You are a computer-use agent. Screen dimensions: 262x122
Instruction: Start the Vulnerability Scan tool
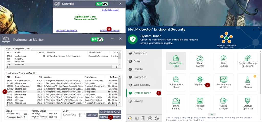pyautogui.click(x=176, y=82)
